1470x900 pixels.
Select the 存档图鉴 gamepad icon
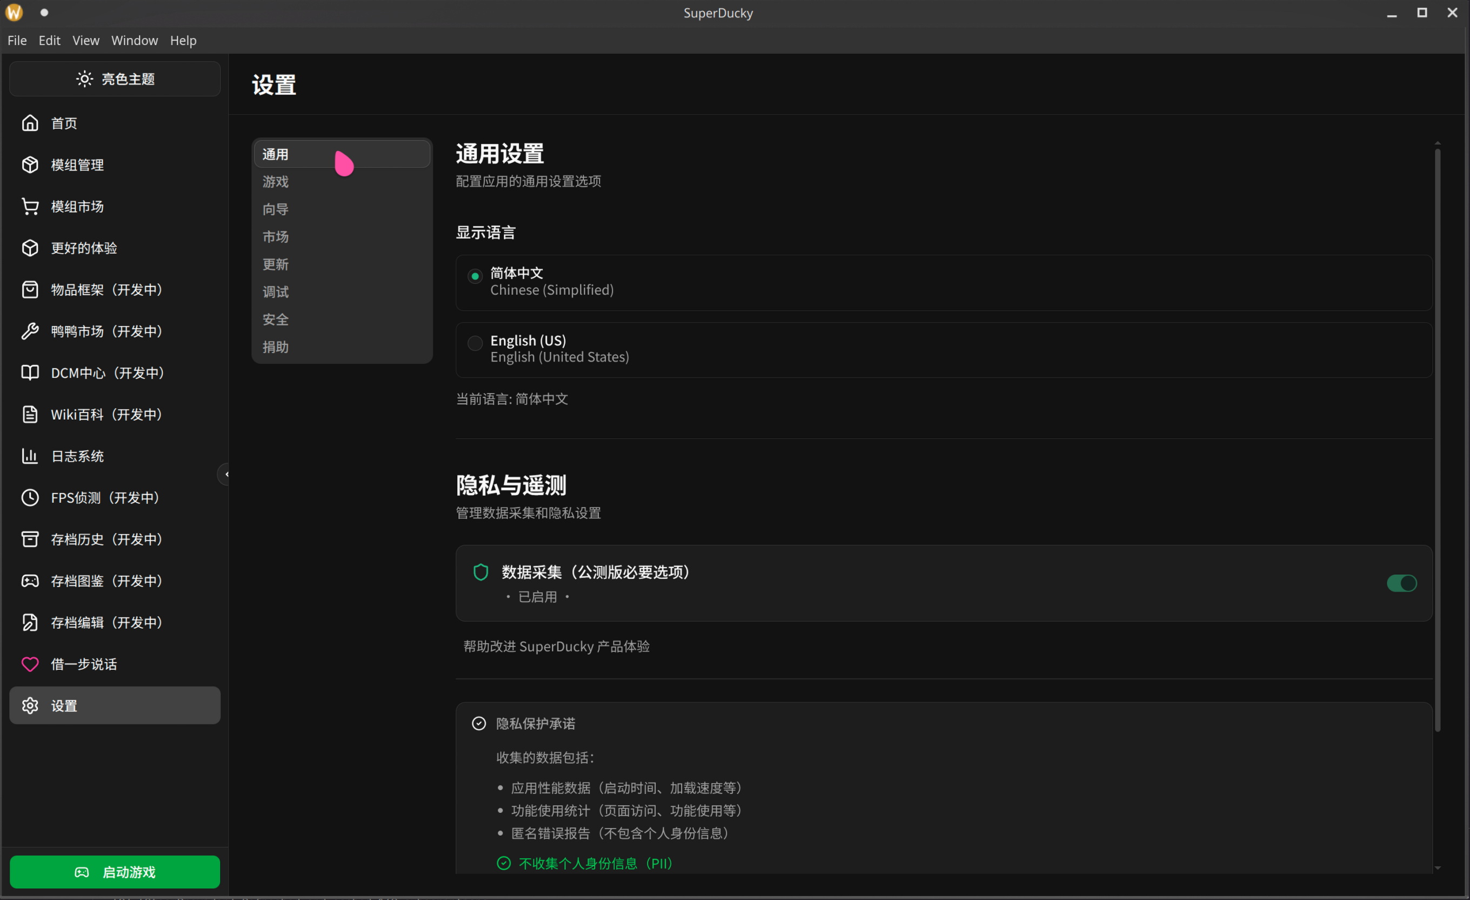pos(30,580)
